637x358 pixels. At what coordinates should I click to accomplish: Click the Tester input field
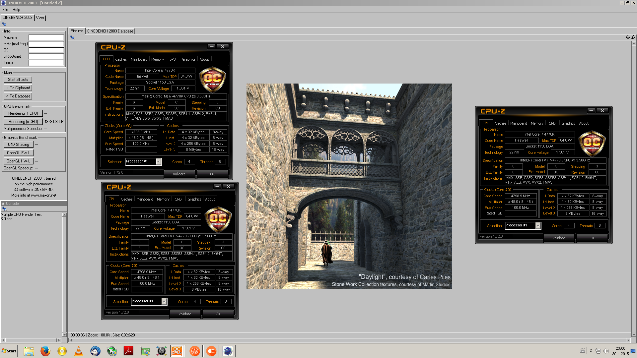point(46,63)
